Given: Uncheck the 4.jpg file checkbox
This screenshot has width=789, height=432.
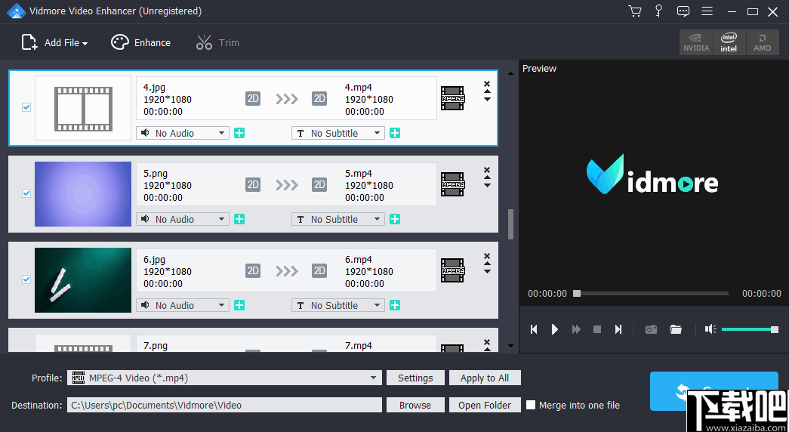Looking at the screenshot, I should 26,107.
